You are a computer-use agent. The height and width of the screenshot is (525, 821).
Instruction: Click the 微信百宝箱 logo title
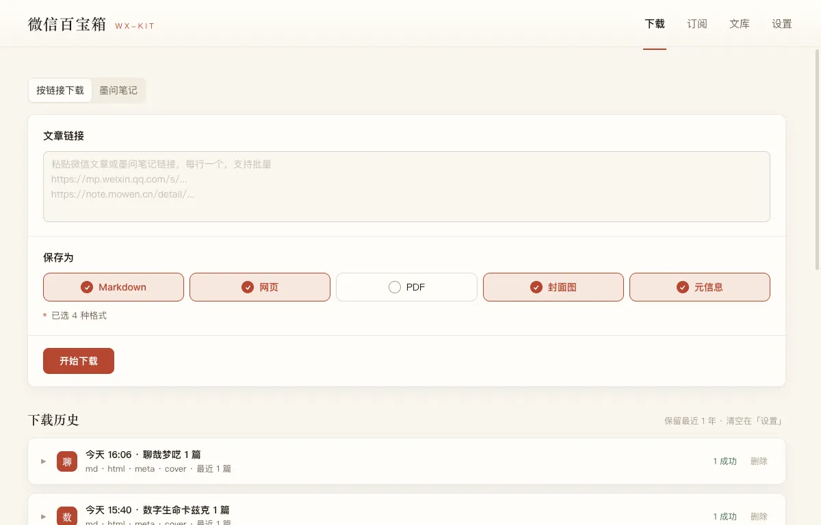point(67,24)
